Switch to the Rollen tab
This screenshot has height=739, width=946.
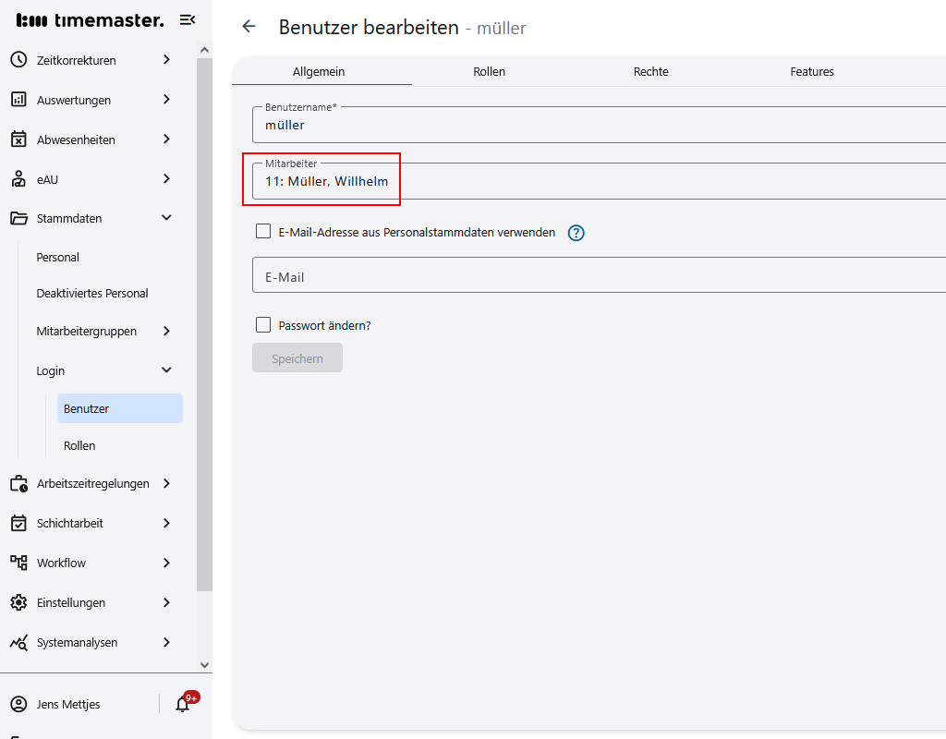[489, 71]
